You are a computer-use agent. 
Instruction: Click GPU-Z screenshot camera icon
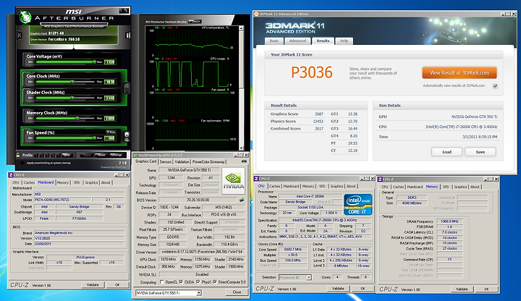(245, 161)
